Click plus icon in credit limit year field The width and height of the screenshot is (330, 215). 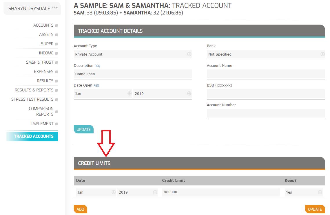coord(155,192)
